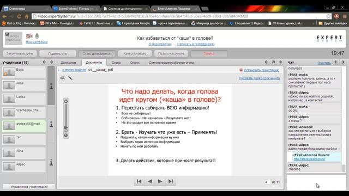
Task: Click the chat scrollbar thumb
Action: coord(344,168)
